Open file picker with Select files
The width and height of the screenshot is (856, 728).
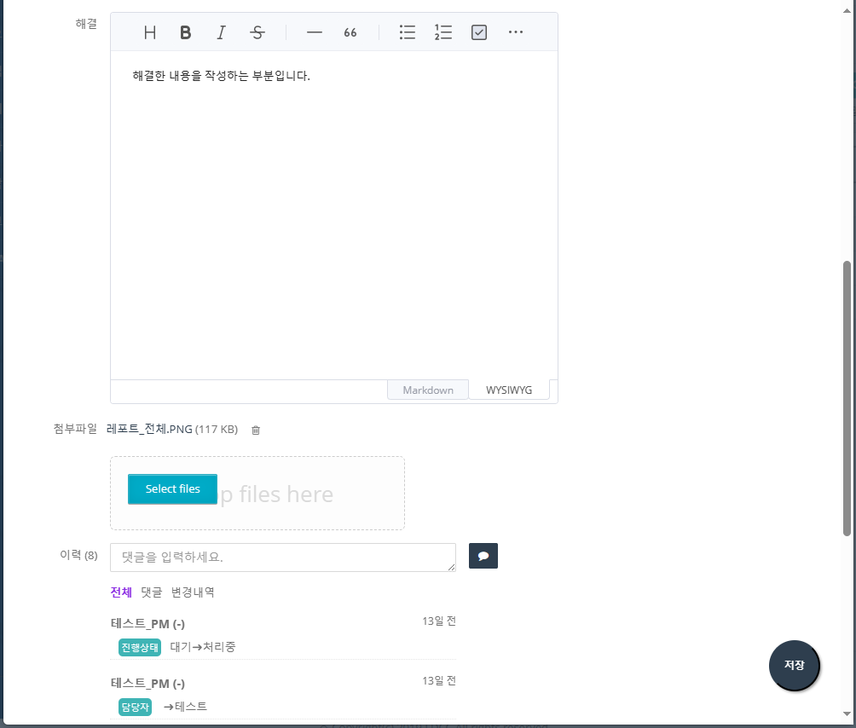pos(171,488)
